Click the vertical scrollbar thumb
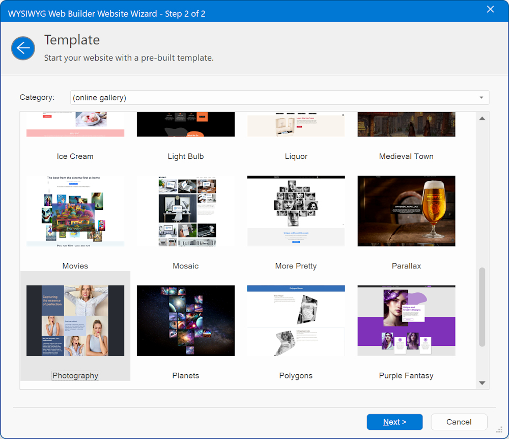Viewport: 509px width, 439px height. (x=482, y=307)
